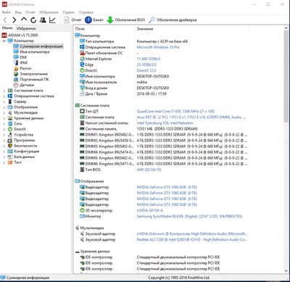This screenshot has width=290, height=282.
Task: Open the DirectX 12.0 link
Action: point(146,70)
